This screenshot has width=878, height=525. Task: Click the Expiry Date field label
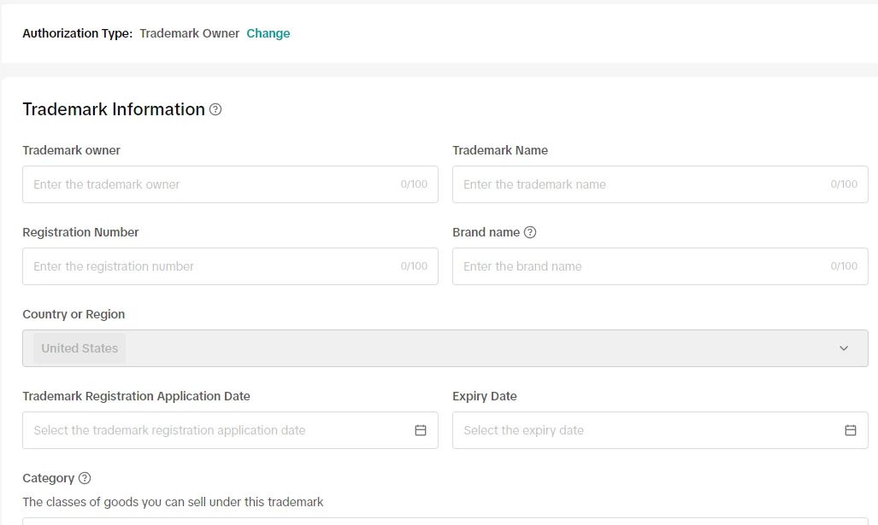[484, 396]
